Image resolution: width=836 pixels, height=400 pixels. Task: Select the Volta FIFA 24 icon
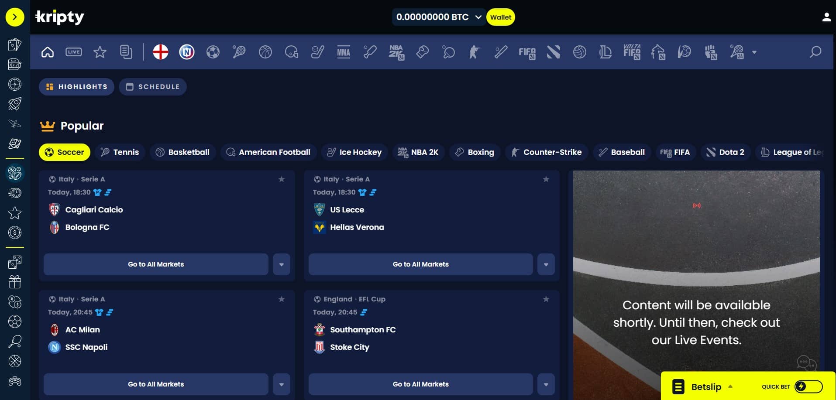[632, 52]
